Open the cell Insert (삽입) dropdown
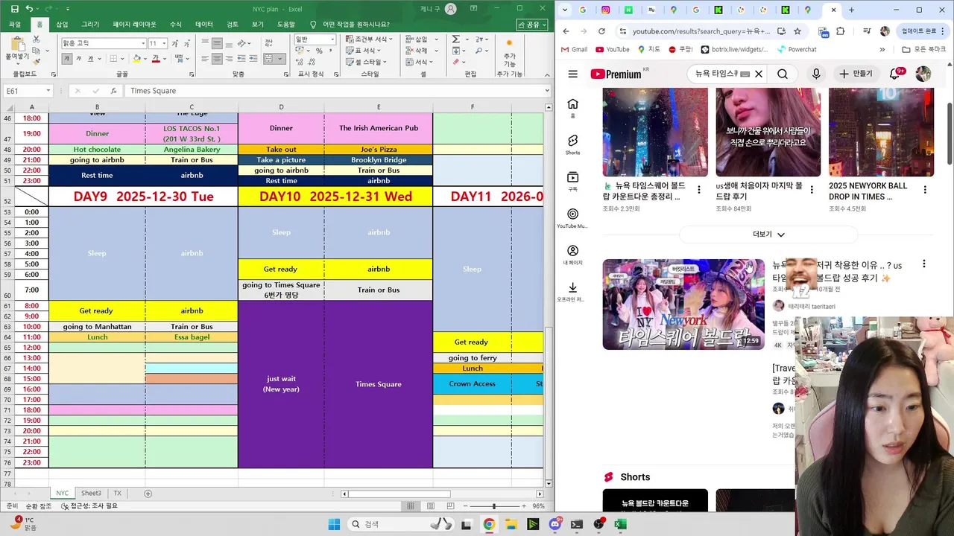Image resolution: width=954 pixels, height=536 pixels. point(420,39)
